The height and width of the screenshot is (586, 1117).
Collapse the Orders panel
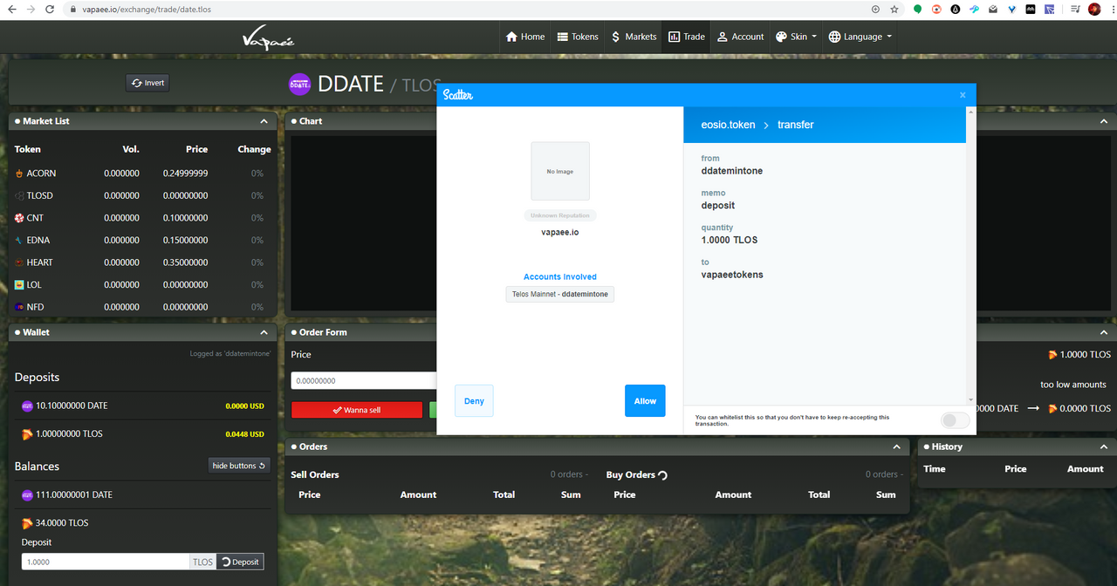(896, 446)
